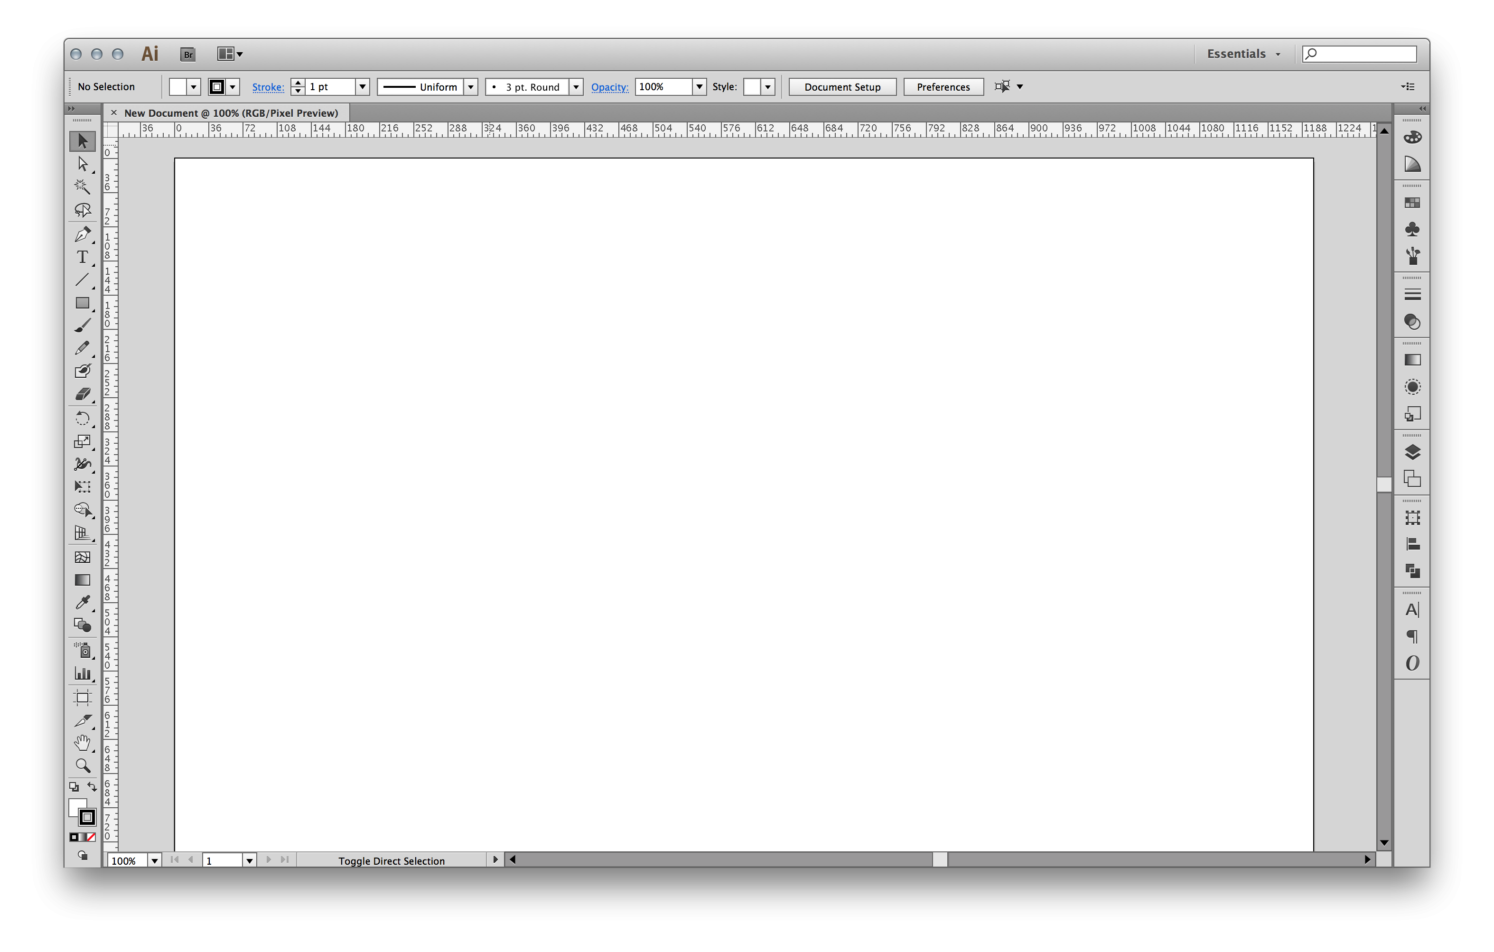Screen dimensions: 1494x952
Task: Open the 3 pt. Round brush dropdown
Action: (x=576, y=87)
